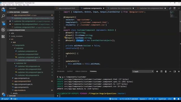Image resolution: width=181 pixels, height=102 pixels.
Task: Click 'Ln 12, Col 20' in status bar
Action: (129, 99)
